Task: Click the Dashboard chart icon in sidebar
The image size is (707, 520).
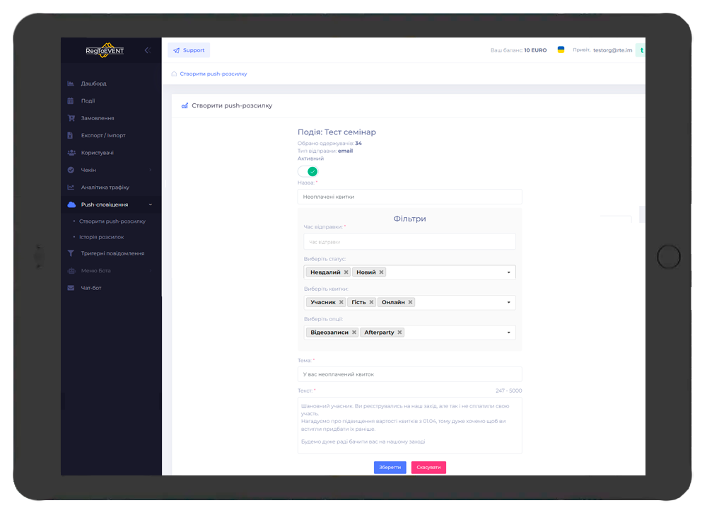Action: pyautogui.click(x=71, y=83)
